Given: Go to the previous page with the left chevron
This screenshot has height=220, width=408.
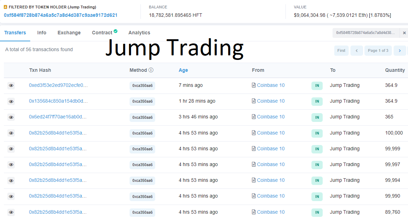Looking at the screenshot, I should [357, 51].
